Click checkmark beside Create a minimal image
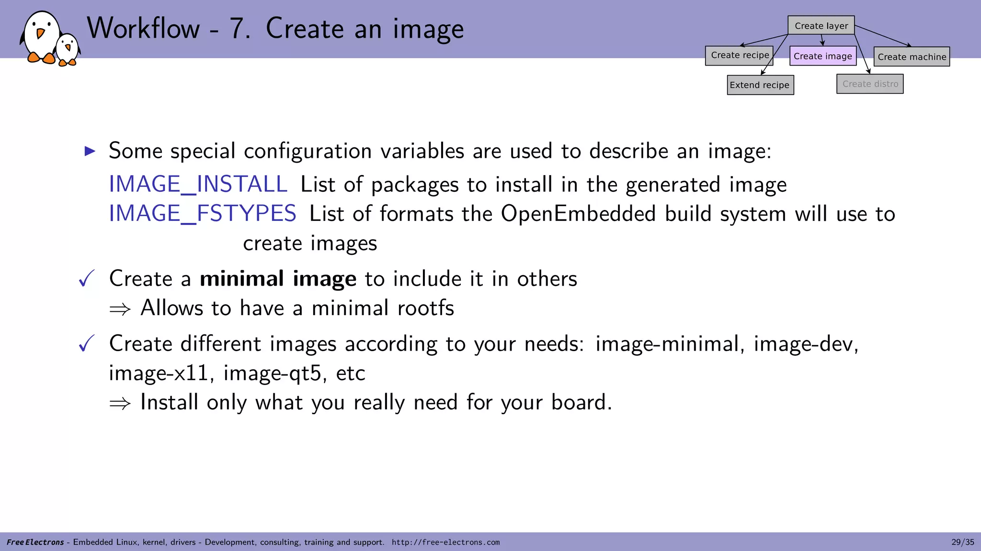 87,278
